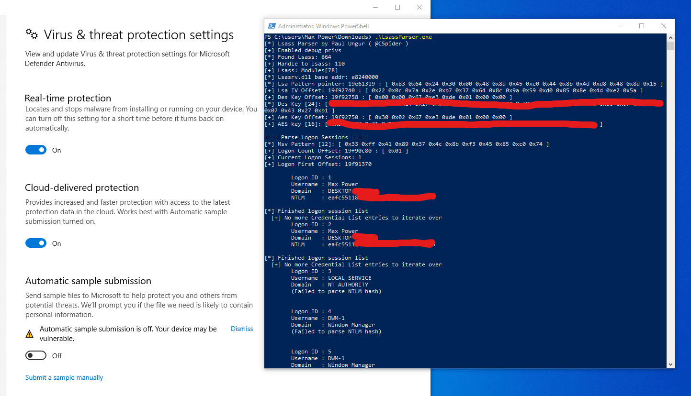The width and height of the screenshot is (691, 396).
Task: Click the PowerShell scrollbar thumb
Action: [670, 45]
